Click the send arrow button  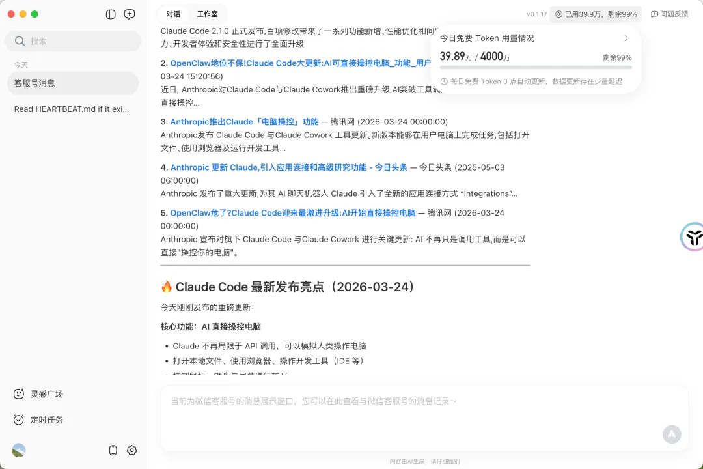672,434
